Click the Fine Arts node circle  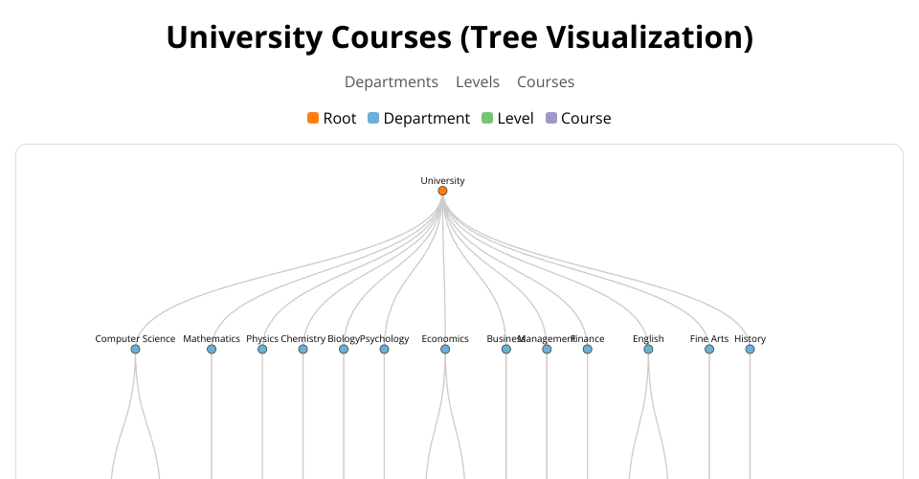tap(709, 350)
